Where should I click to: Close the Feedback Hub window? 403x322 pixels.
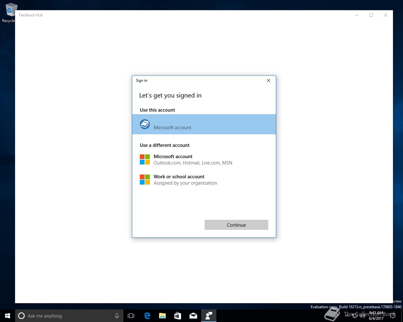[x=386, y=15]
